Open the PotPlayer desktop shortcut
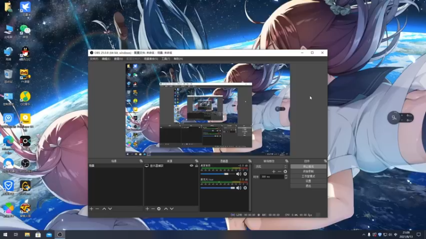 click(25, 121)
